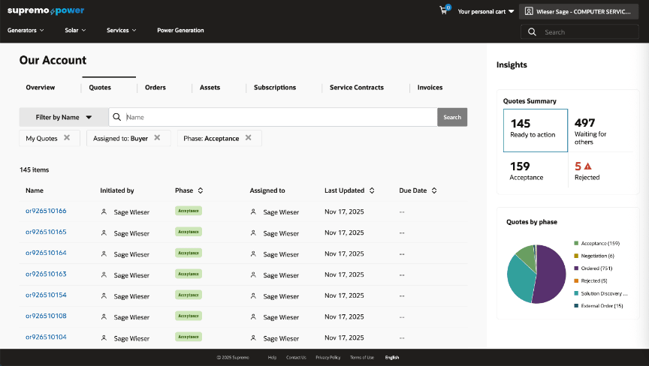Image resolution: width=649 pixels, height=366 pixels.
Task: Click the green Acceptance (159) legend swatch
Action: (x=576, y=243)
